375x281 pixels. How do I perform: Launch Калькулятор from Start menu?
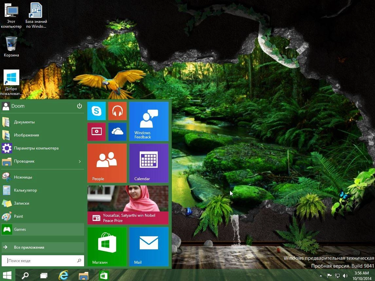point(43,190)
